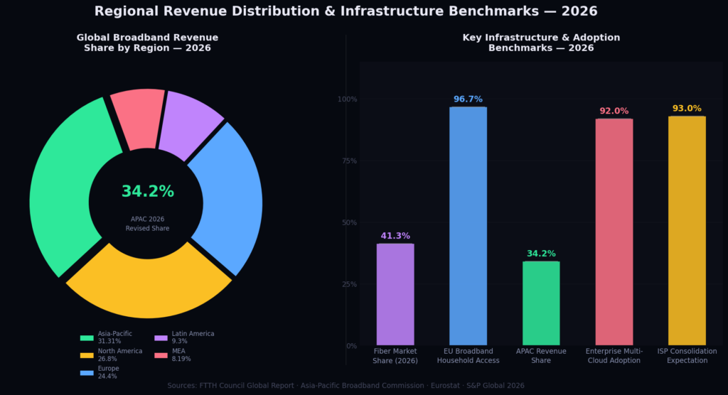Viewport: 728px width, 395px height.
Task: Click the 34.2% label above green bar
Action: [x=541, y=254]
